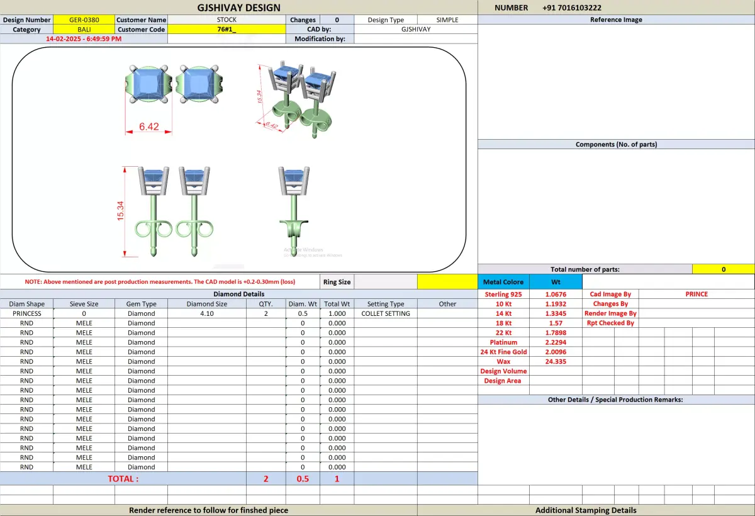Select the 18 Kt metal label
The height and width of the screenshot is (516, 755).
(x=503, y=323)
